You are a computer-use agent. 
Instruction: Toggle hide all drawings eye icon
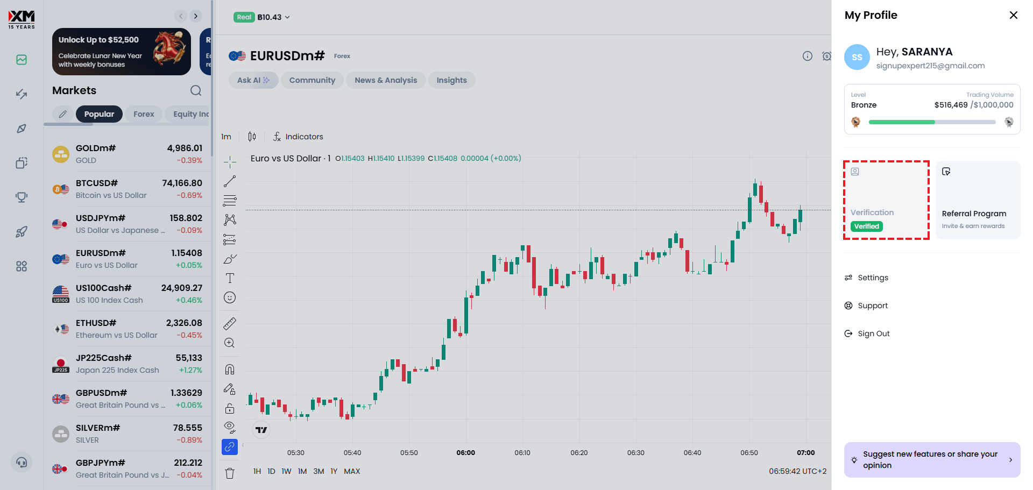(x=230, y=428)
